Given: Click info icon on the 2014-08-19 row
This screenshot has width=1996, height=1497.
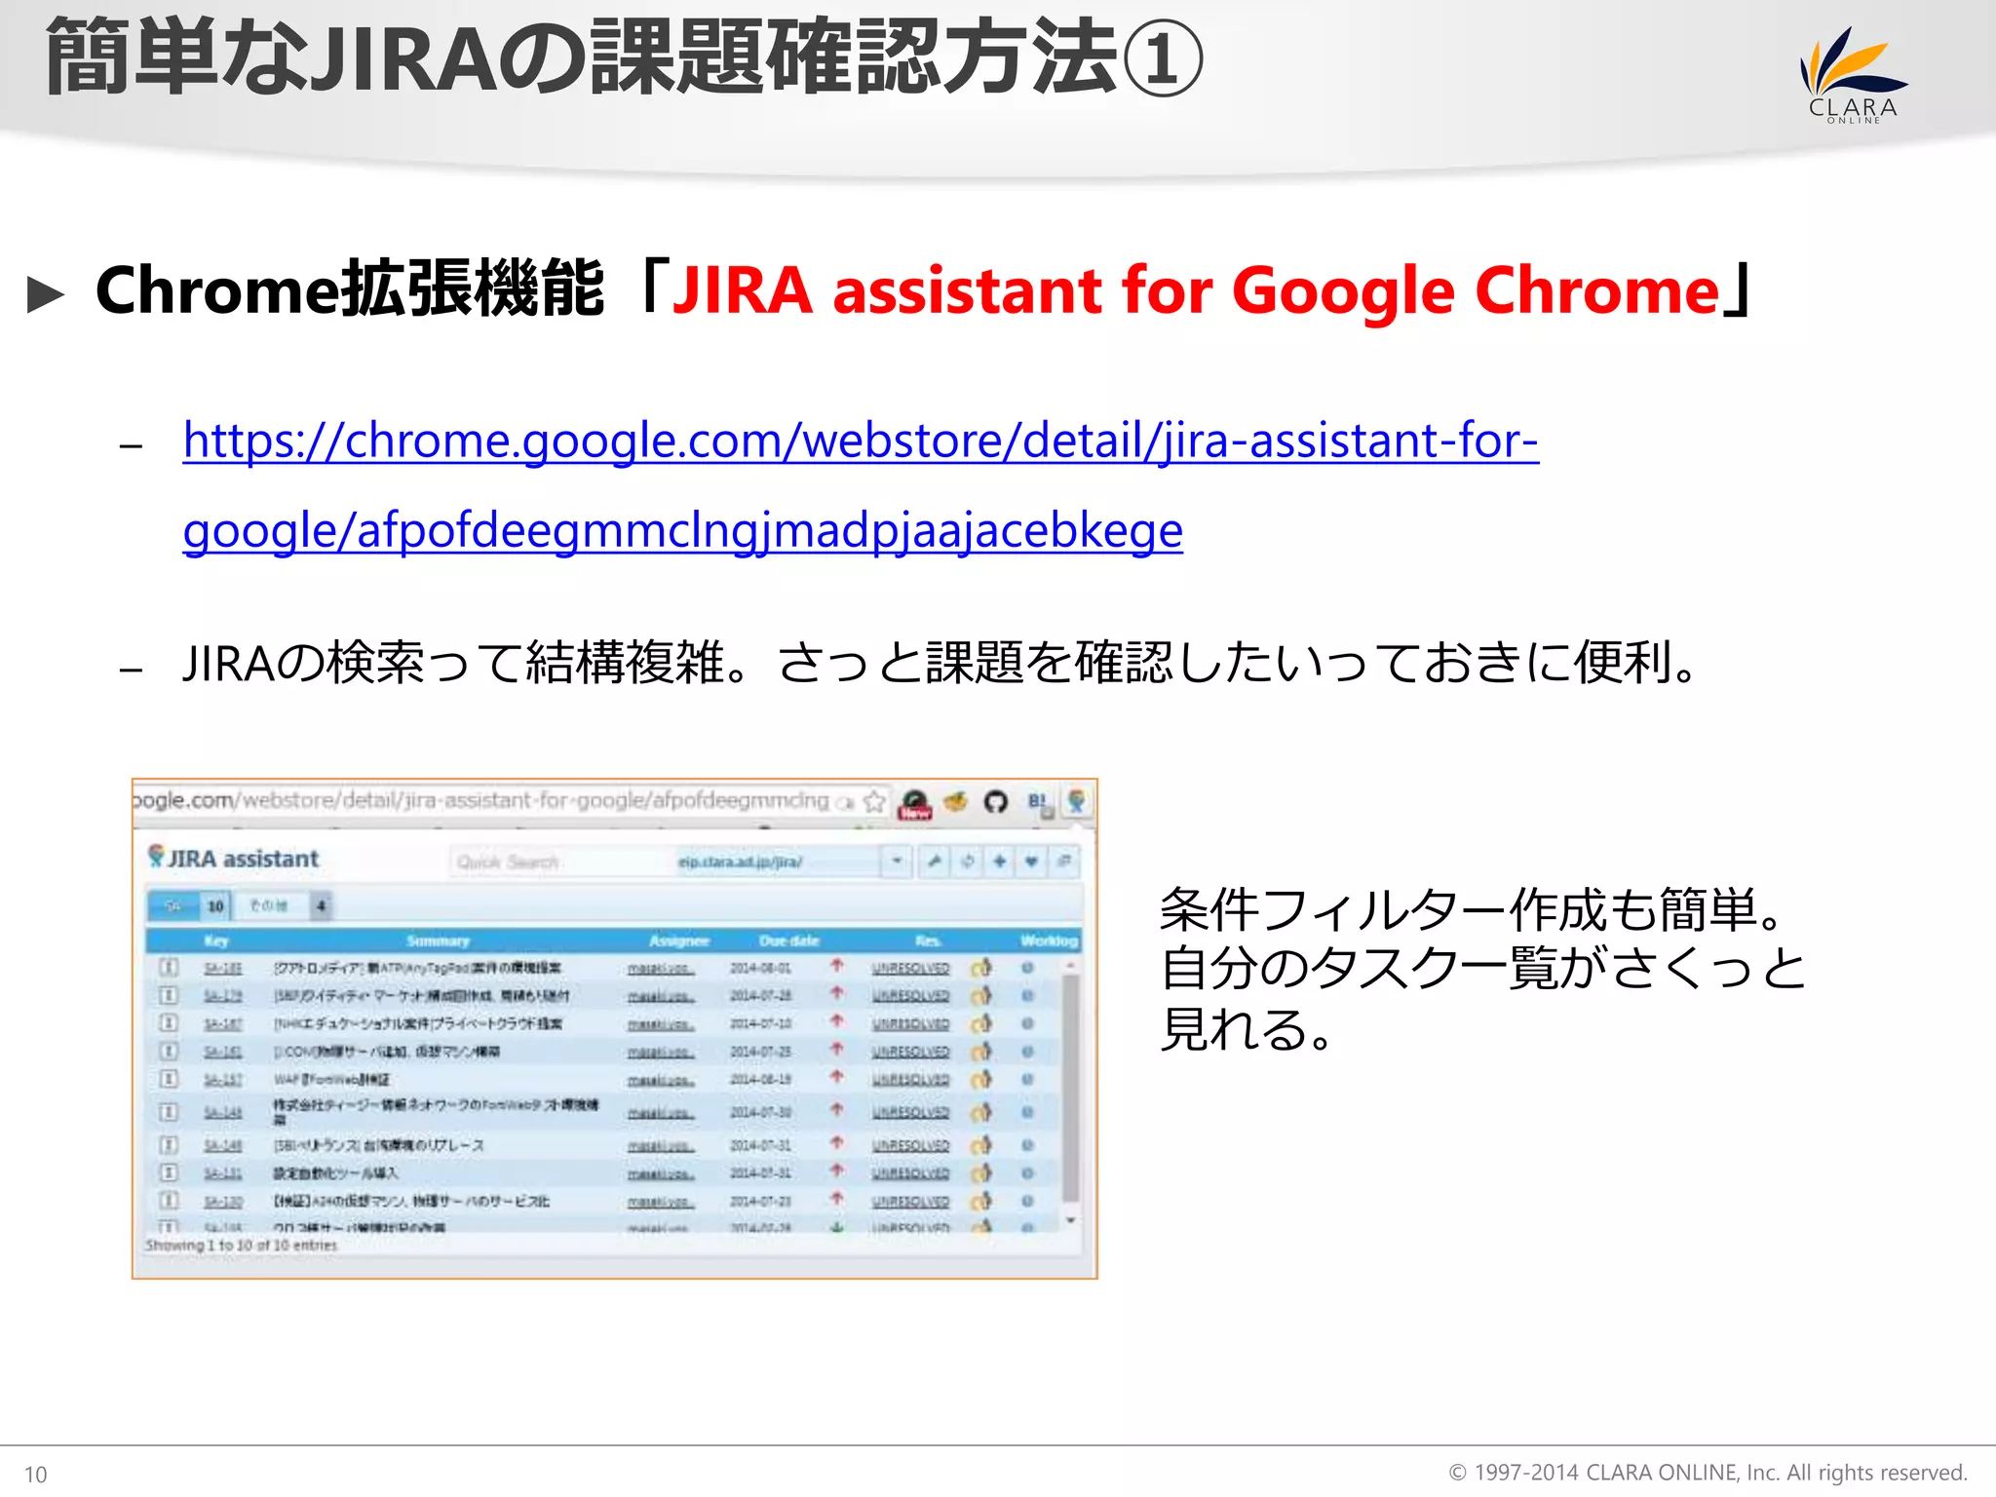Looking at the screenshot, I should pyautogui.click(x=169, y=1079).
